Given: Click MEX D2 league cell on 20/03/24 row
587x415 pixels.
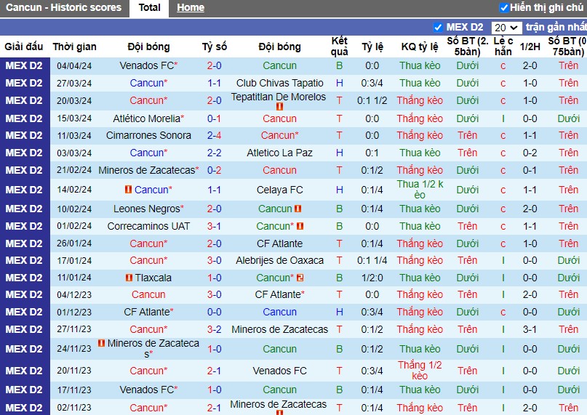Looking at the screenshot, I should [24, 101].
